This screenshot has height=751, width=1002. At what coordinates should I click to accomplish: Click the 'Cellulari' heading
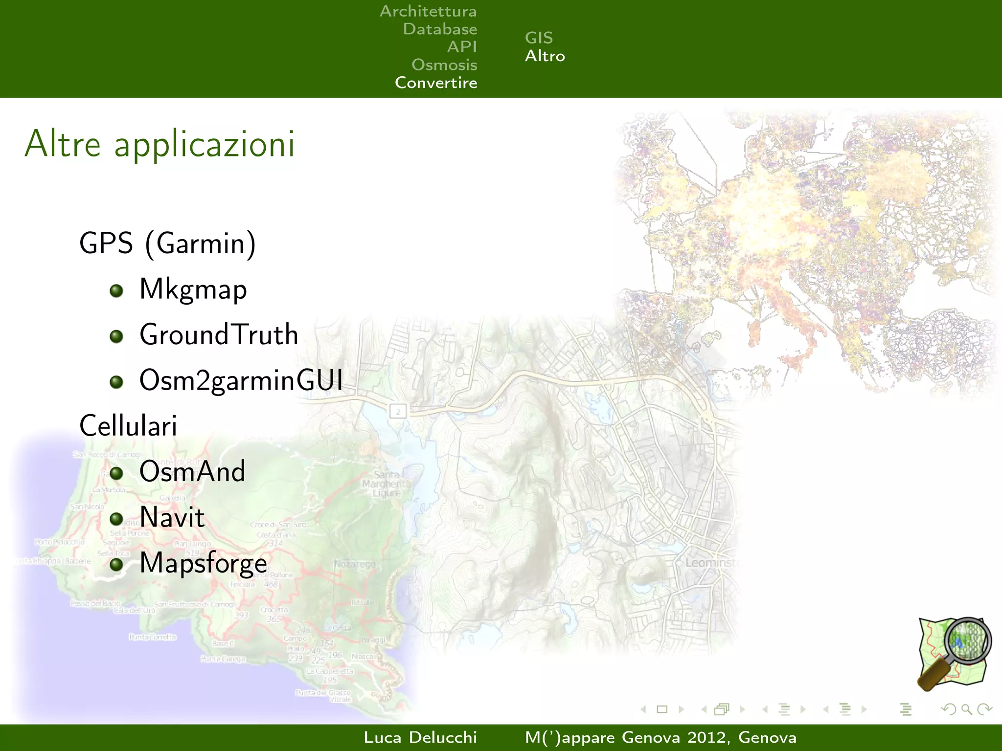128,425
